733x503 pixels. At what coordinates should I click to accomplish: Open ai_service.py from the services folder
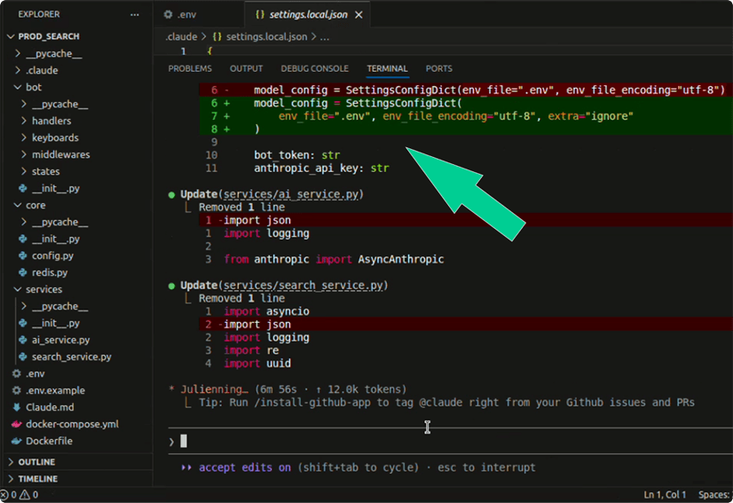pyautogui.click(x=60, y=340)
